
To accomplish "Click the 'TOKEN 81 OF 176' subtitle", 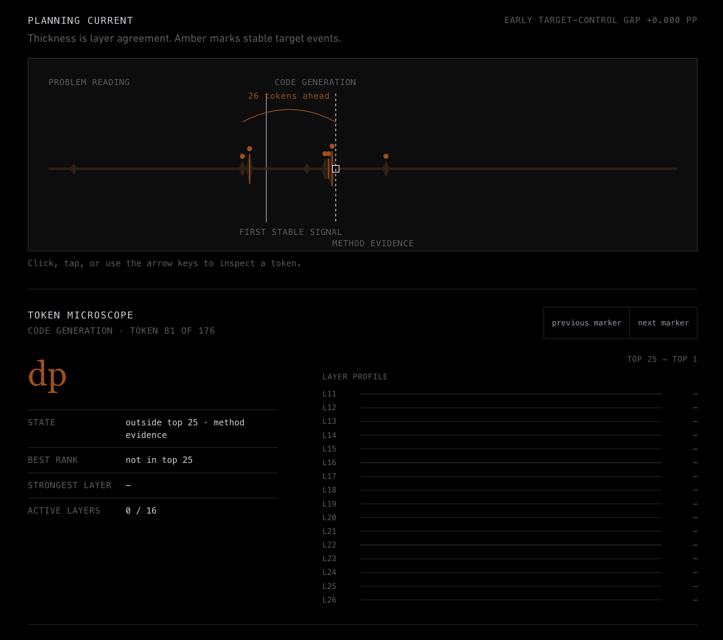I will click(172, 331).
